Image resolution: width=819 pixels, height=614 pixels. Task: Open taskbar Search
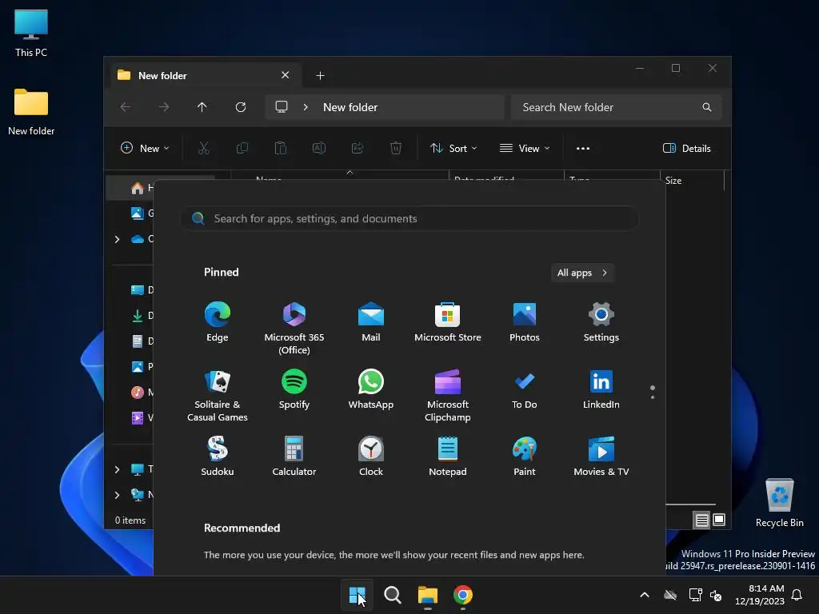[392, 595]
